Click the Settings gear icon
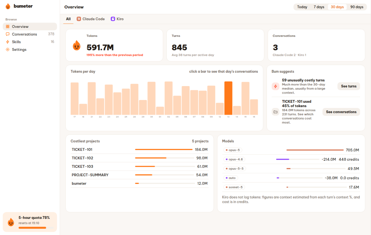Screen dimensions: 371x235 pyautogui.click(x=8, y=50)
